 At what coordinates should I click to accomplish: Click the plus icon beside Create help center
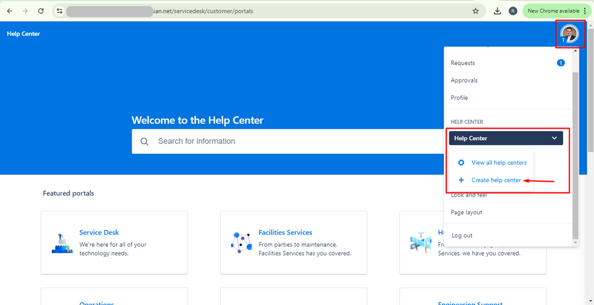coord(461,180)
